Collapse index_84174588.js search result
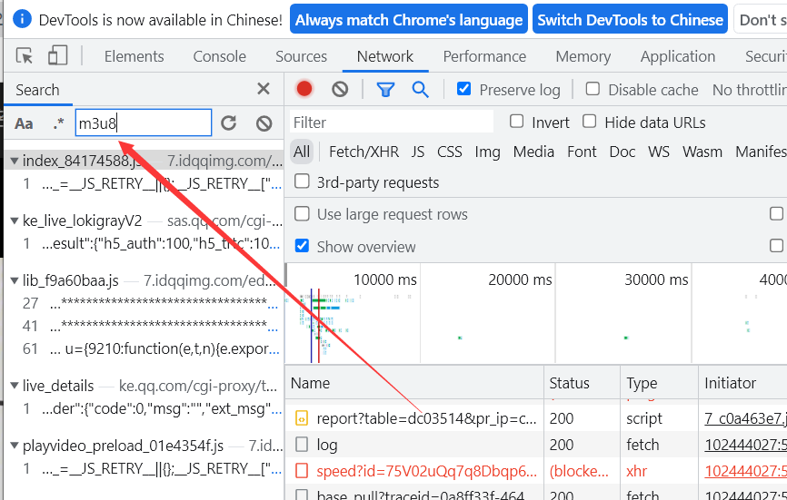 point(15,161)
